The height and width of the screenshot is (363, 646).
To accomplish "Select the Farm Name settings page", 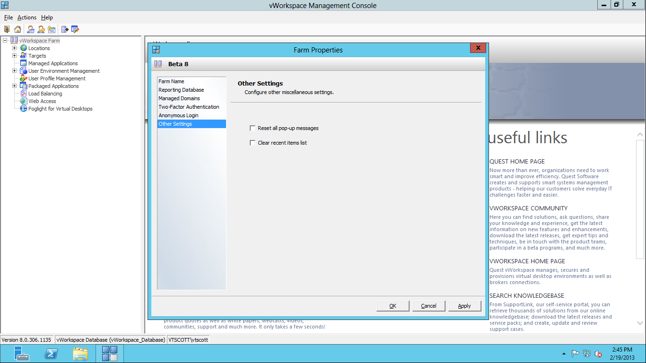I will (x=192, y=81).
